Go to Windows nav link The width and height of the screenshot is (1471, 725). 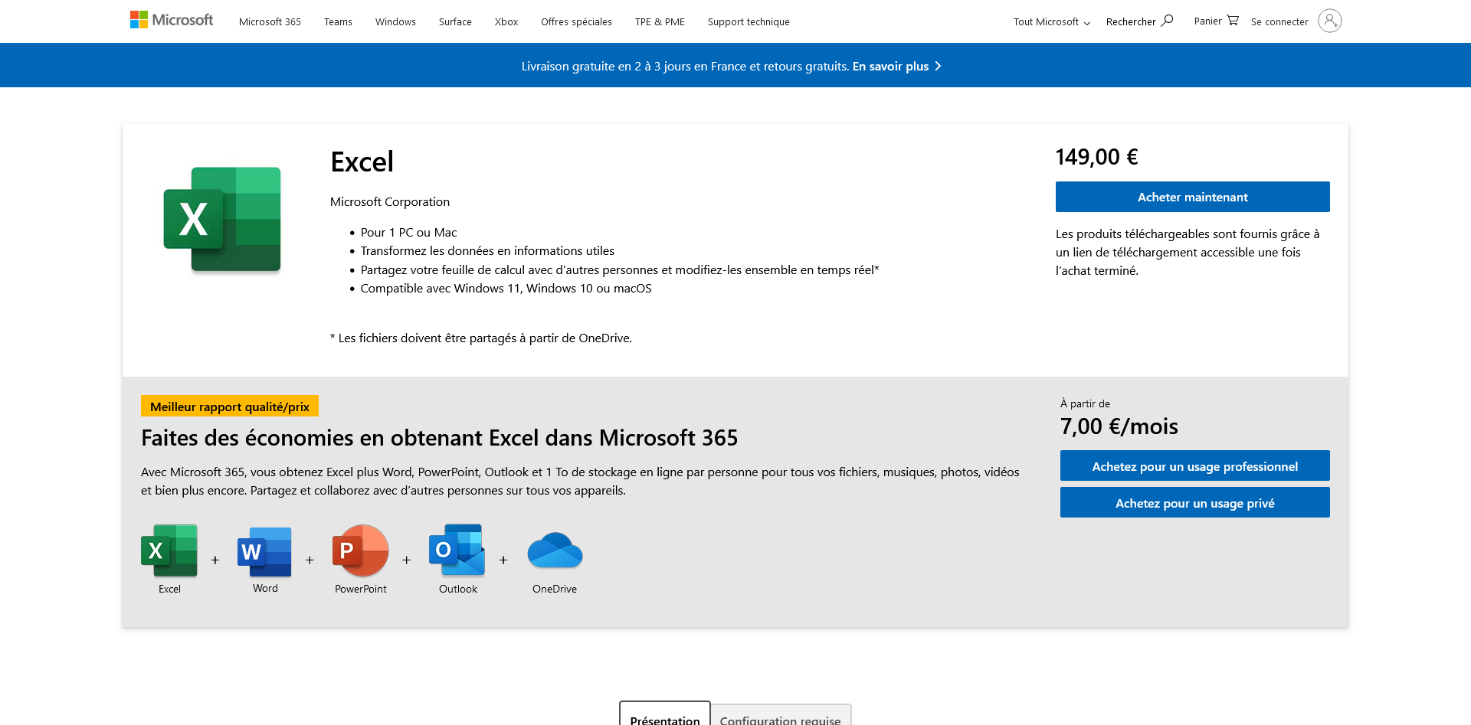coord(395,21)
